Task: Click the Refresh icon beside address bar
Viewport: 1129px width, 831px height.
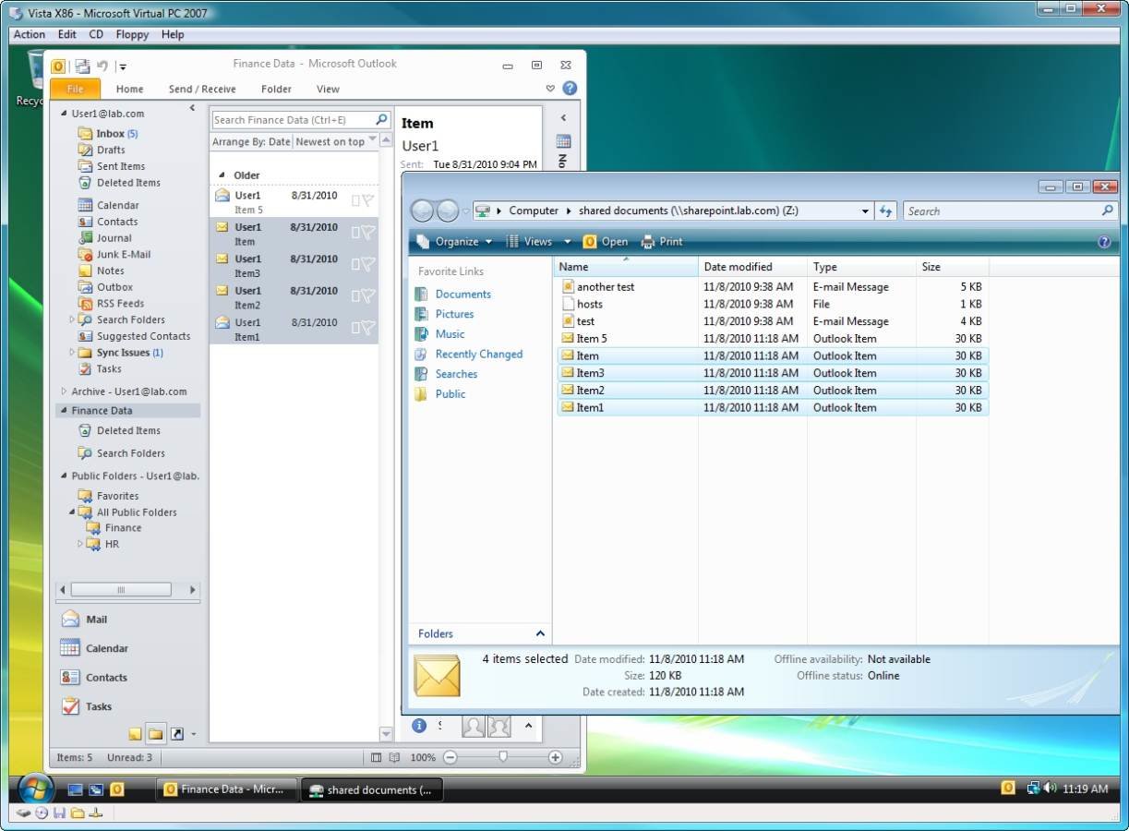Action: [886, 211]
